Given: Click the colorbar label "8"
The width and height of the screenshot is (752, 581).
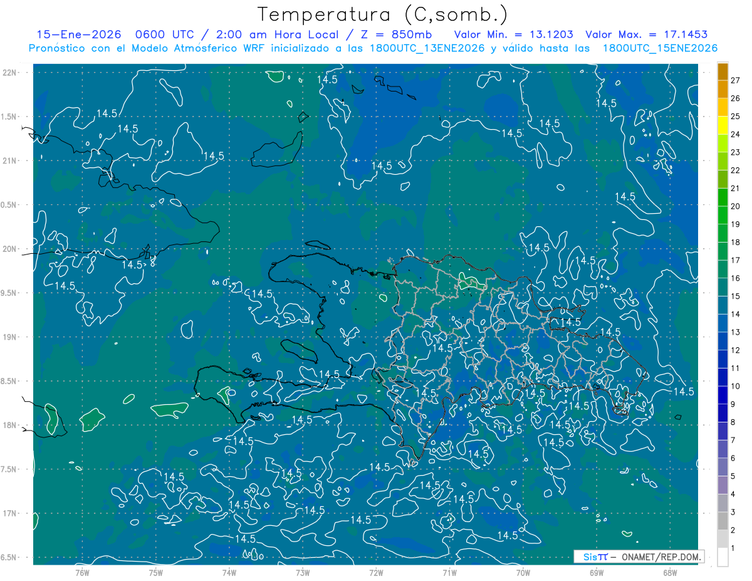Looking at the screenshot, I should point(733,422).
